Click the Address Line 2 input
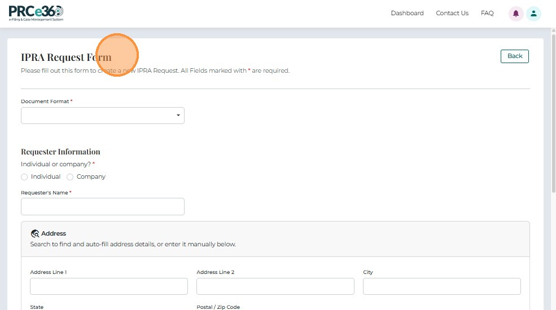556x310 pixels. coord(275,286)
